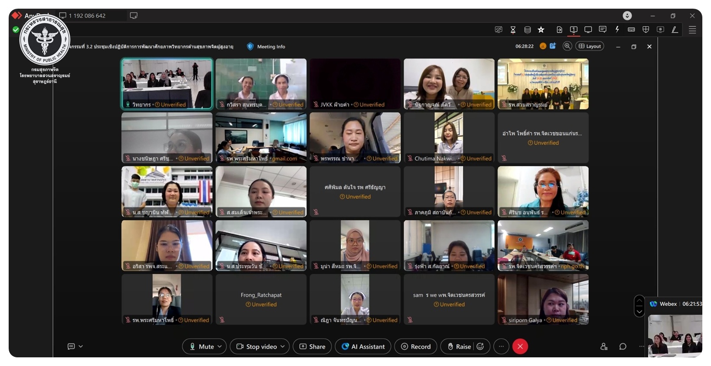Image resolution: width=711 pixels, height=366 pixels.
Task: Toggle Stop video camera button
Action: point(257,347)
